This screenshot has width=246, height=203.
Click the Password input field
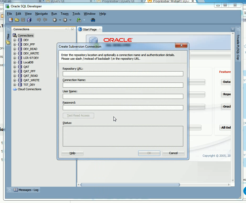coord(123,108)
